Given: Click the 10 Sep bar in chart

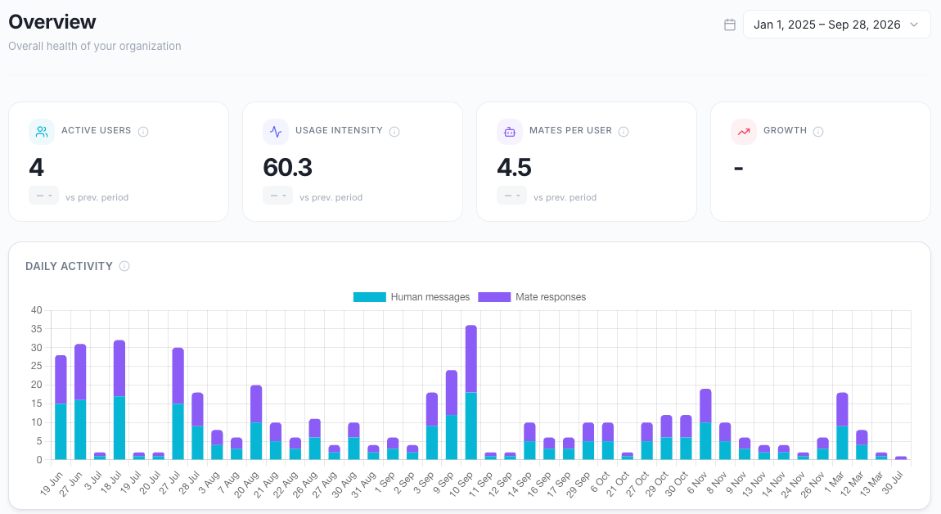Looking at the screenshot, I should pyautogui.click(x=471, y=393).
